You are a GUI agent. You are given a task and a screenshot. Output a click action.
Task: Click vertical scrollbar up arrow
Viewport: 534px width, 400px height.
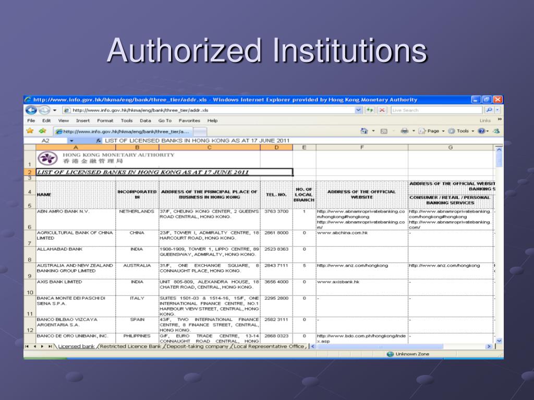point(499,149)
